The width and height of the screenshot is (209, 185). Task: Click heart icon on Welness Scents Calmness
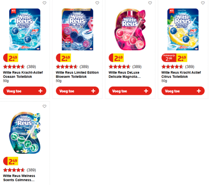point(44,106)
